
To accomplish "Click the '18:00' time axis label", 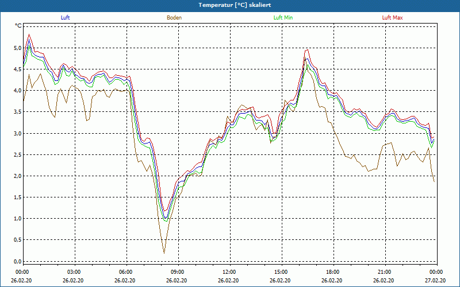I will (x=333, y=272).
